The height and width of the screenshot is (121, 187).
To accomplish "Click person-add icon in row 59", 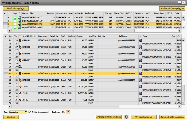I will pos(20,67).
